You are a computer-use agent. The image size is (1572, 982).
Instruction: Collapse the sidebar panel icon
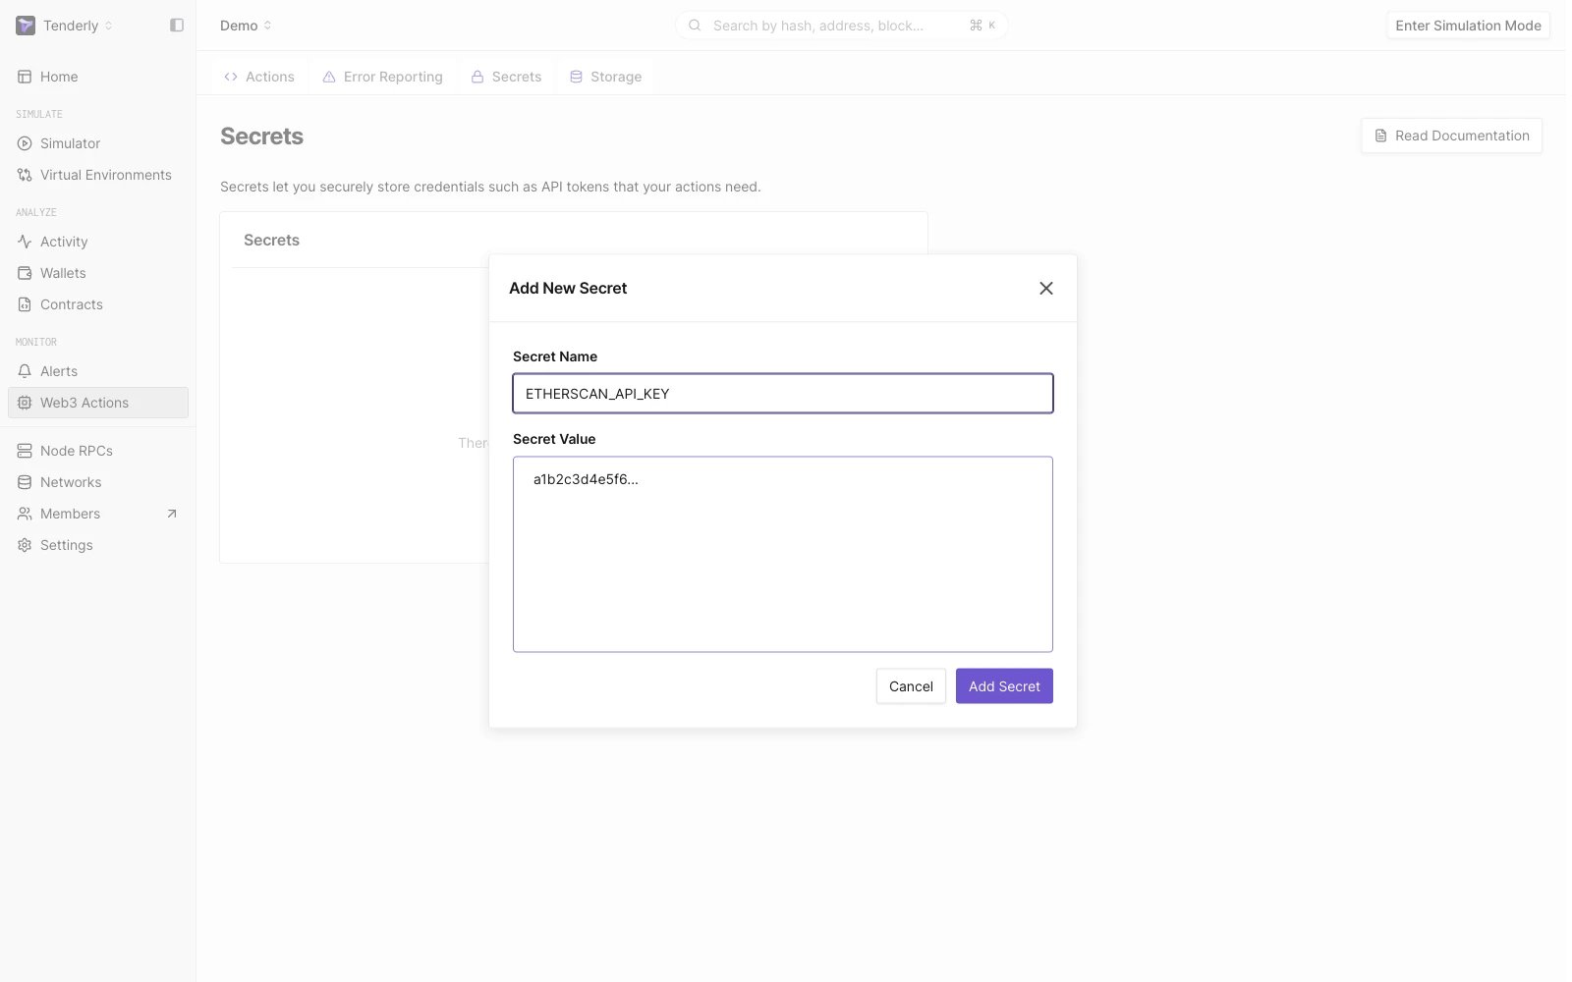[x=177, y=26]
